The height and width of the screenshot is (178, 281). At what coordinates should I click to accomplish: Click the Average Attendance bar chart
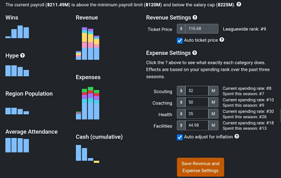tap(17, 145)
